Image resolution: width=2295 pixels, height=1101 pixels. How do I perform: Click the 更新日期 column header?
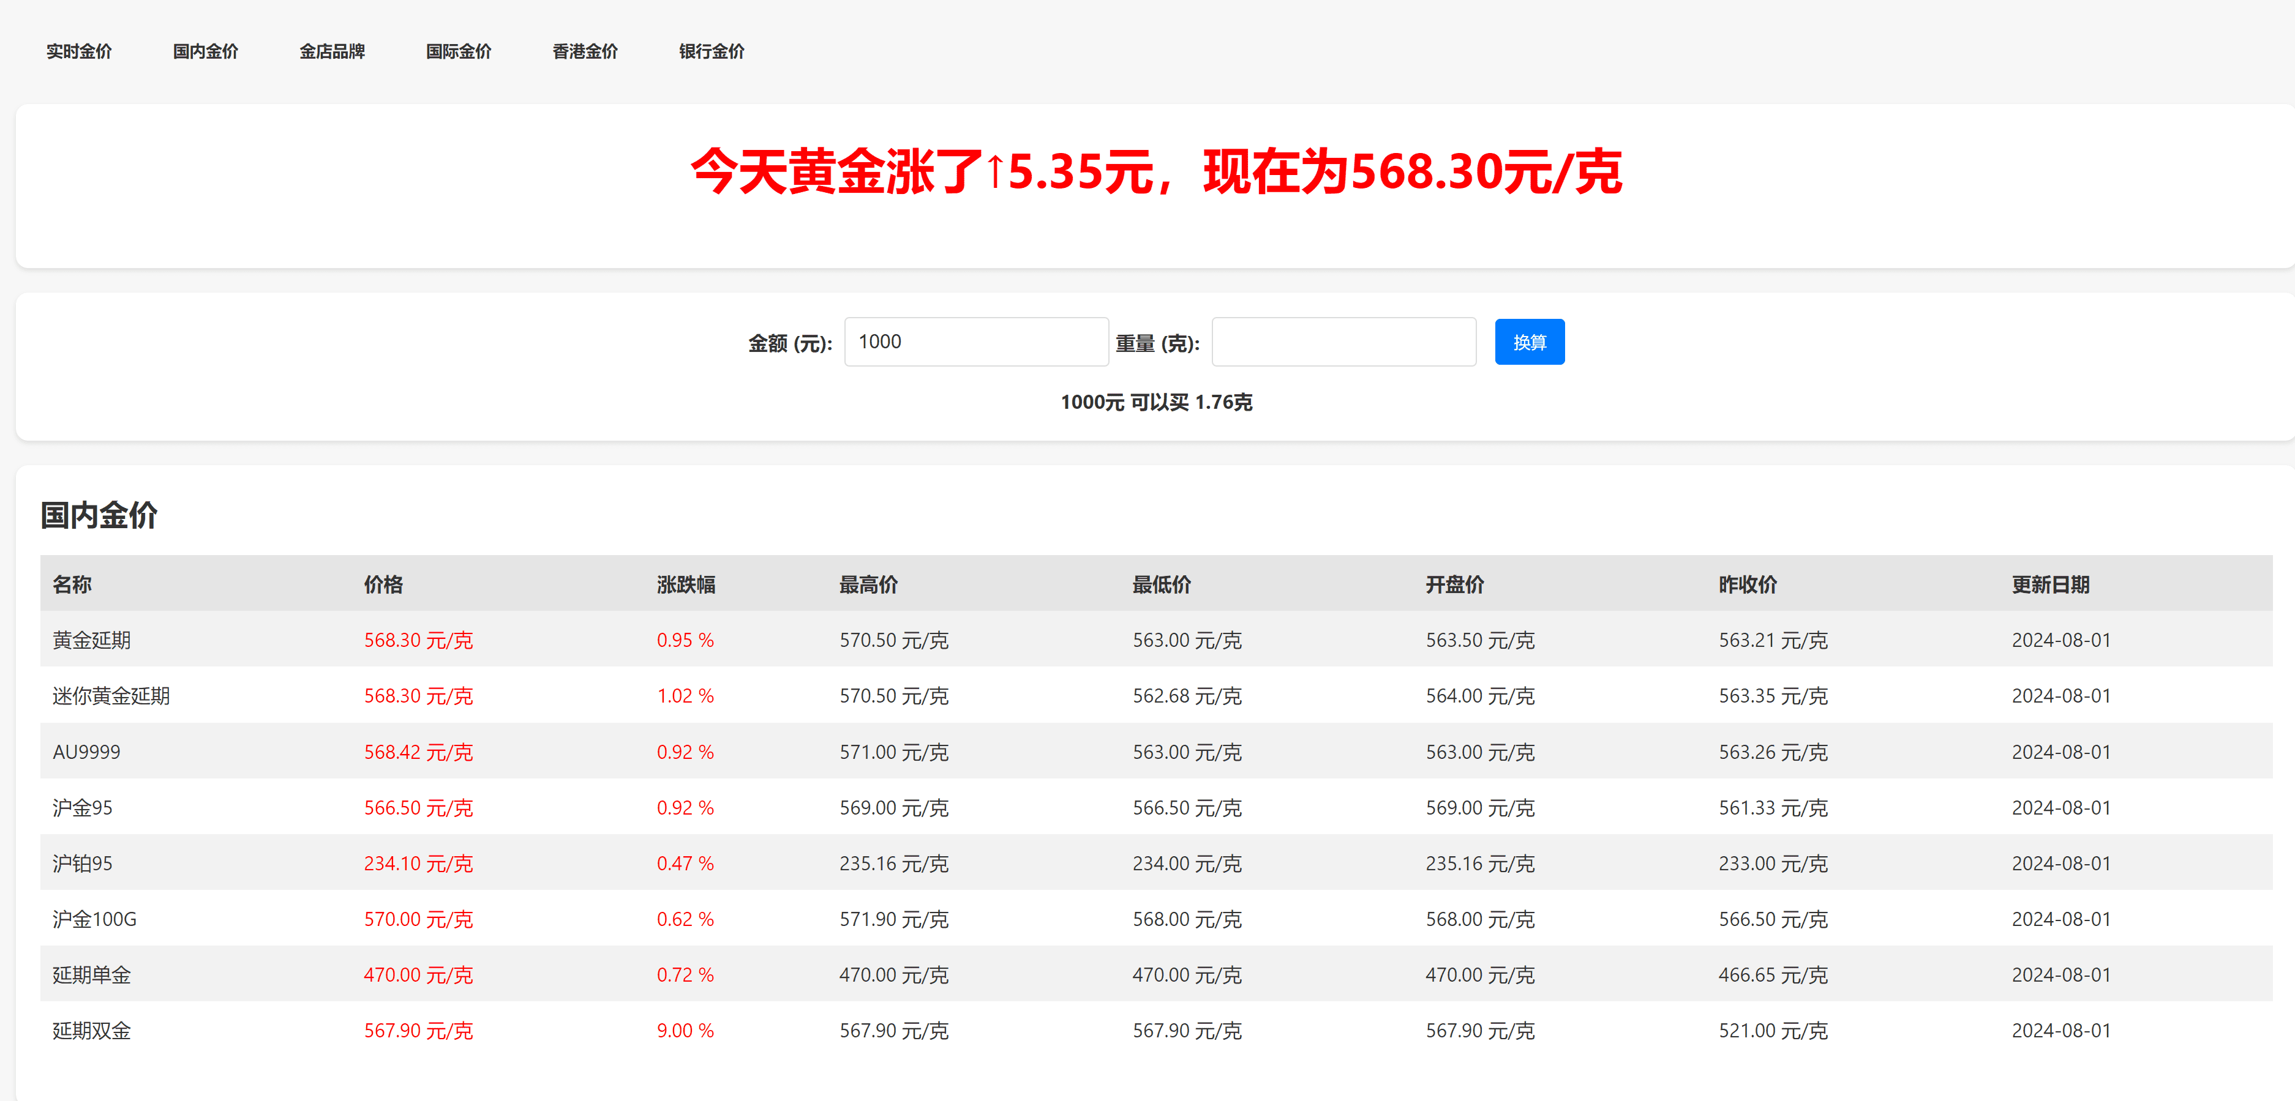[2049, 584]
